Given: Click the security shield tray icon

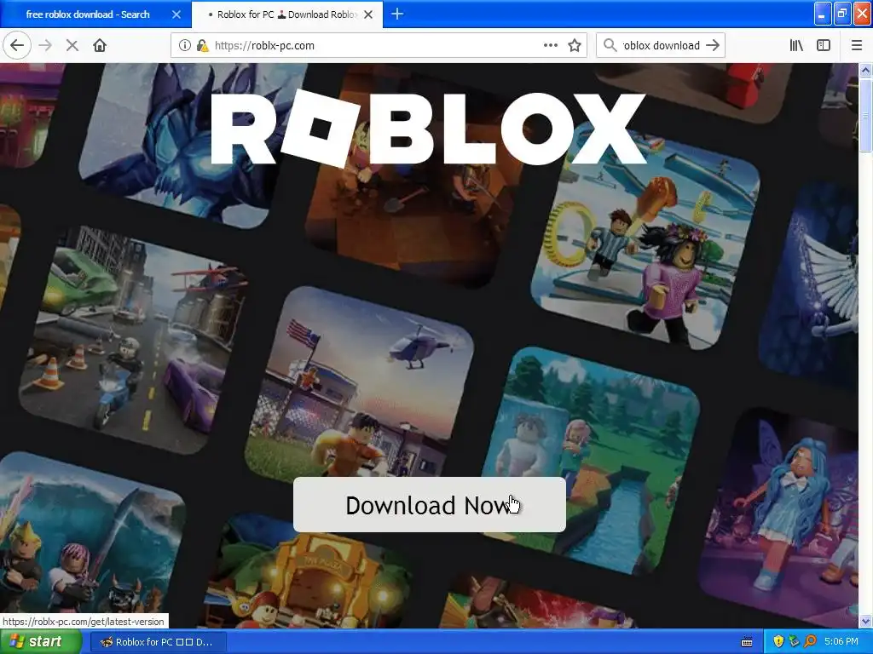Looking at the screenshot, I should click(778, 642).
